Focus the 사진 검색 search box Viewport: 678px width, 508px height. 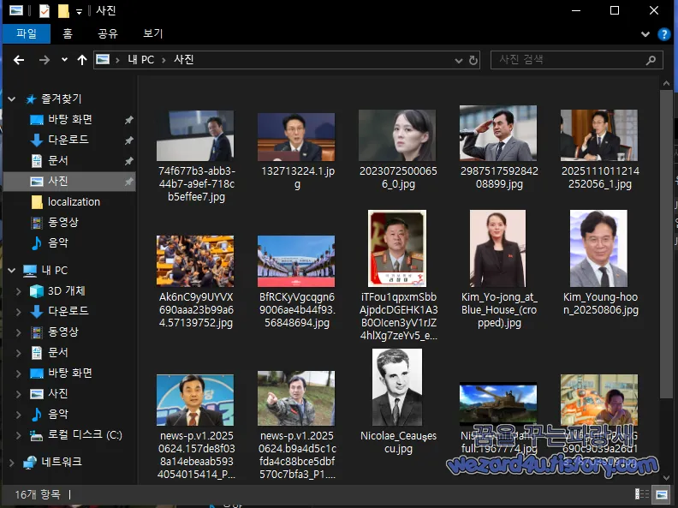[x=576, y=60]
